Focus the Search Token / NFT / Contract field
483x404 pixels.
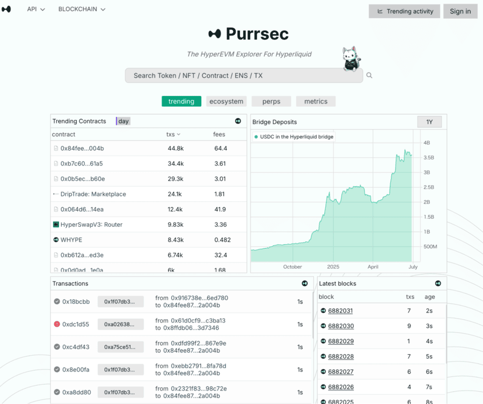(x=244, y=76)
